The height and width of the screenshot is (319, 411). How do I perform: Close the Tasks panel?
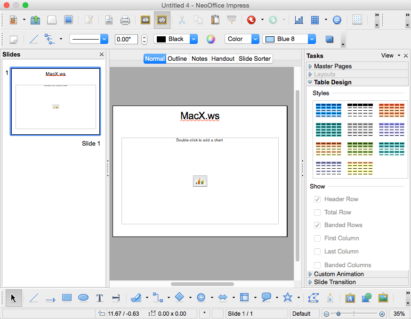(406, 56)
